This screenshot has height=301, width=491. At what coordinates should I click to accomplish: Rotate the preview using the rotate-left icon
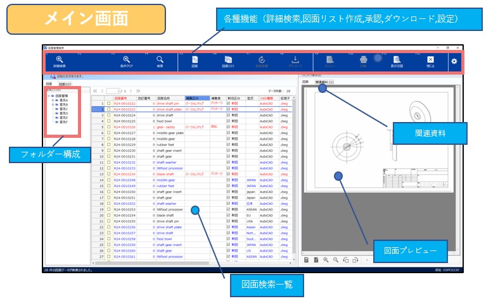[346, 260]
